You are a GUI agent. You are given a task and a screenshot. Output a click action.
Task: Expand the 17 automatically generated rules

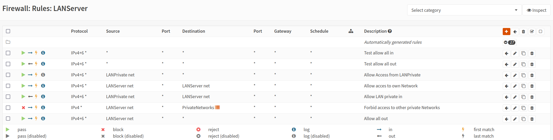pyautogui.click(x=509, y=42)
